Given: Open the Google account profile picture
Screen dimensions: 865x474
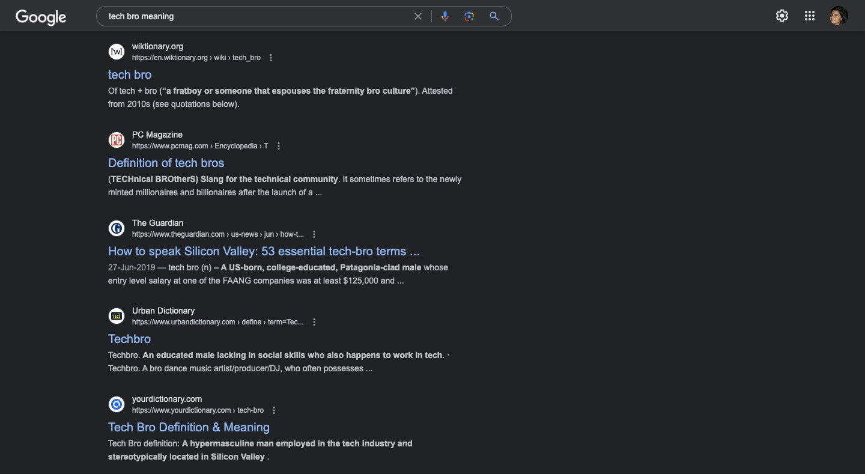Looking at the screenshot, I should 839,16.
